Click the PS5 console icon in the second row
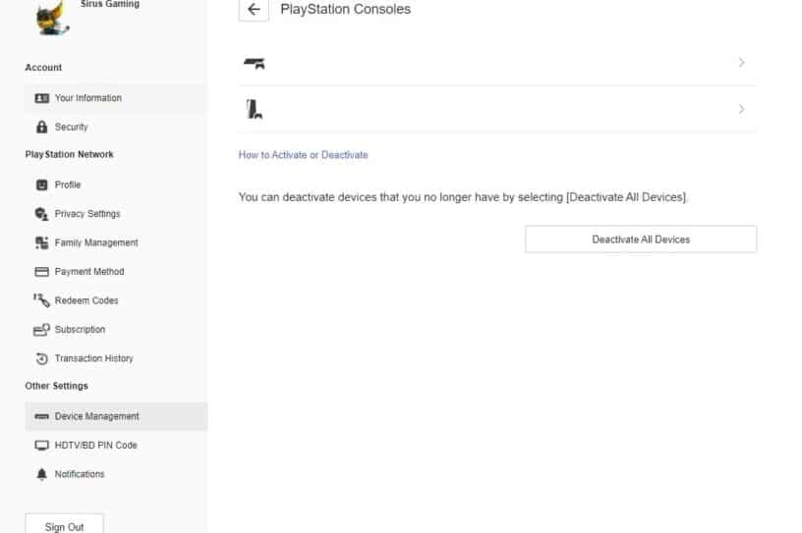802x533 pixels. (255, 109)
